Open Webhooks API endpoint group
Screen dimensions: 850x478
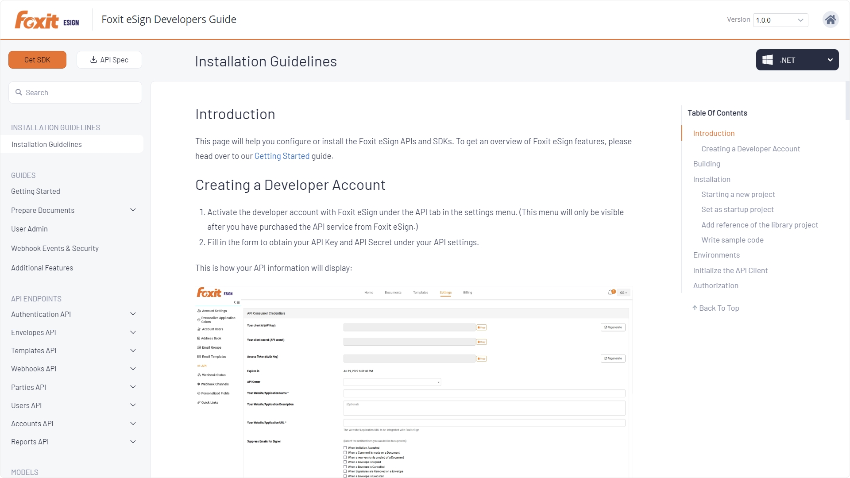(x=34, y=369)
